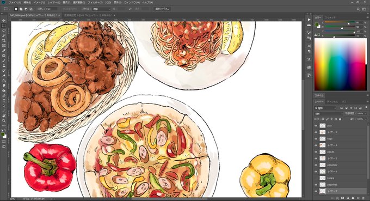Image resolution: width=370 pixels, height=201 pixels.
Task: Hide the レイヤー 3 layer
Action: click(316, 132)
